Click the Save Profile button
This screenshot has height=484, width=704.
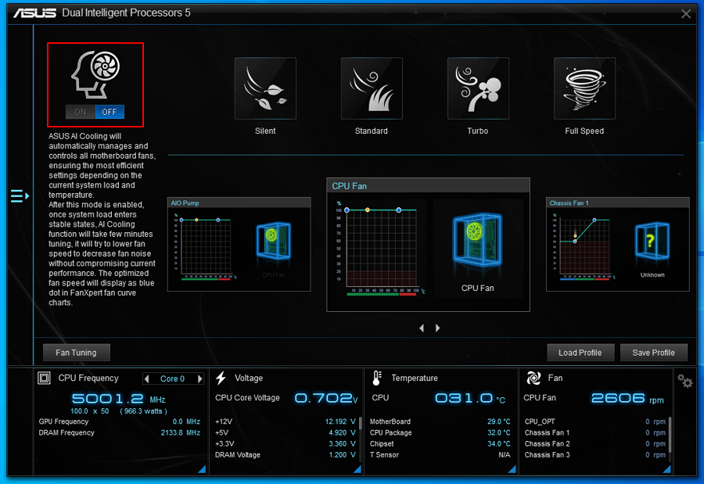654,353
